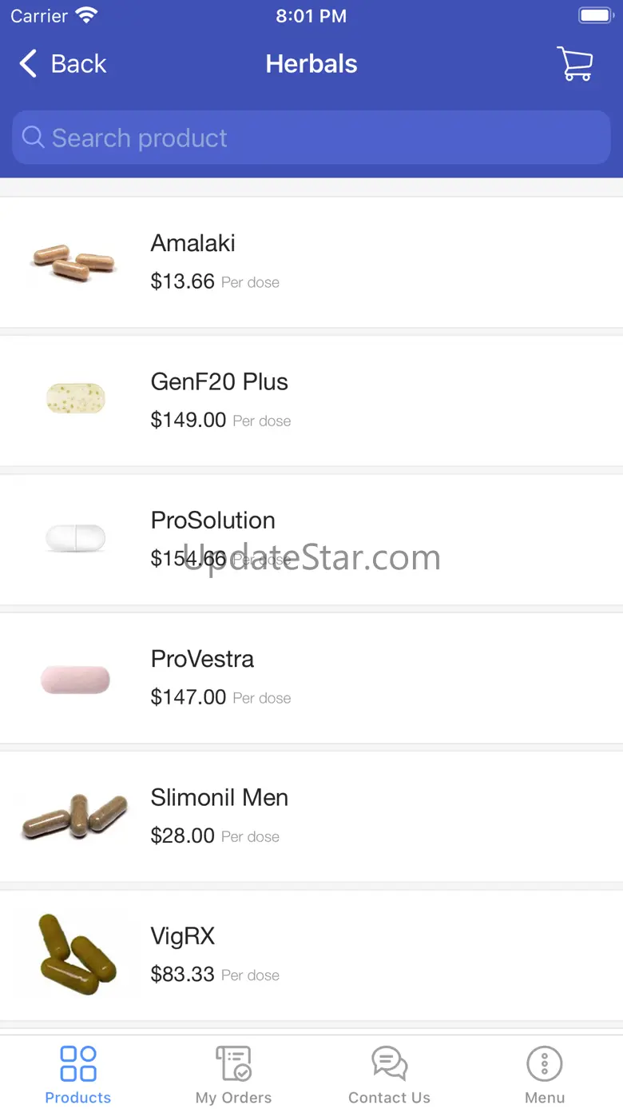Tap the back chevron arrow
Image resolution: width=623 pixels, height=1109 pixels.
(29, 64)
